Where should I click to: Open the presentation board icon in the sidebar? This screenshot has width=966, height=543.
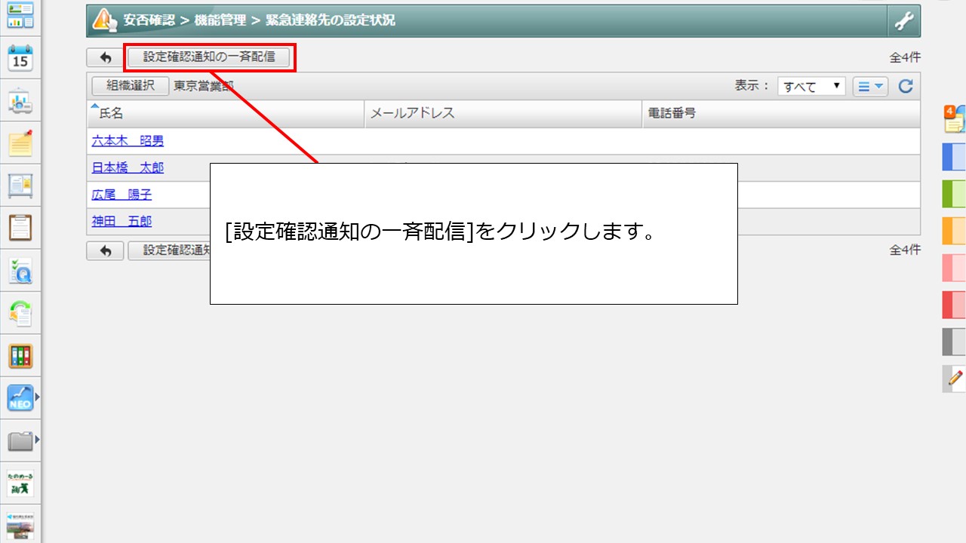pos(20,100)
